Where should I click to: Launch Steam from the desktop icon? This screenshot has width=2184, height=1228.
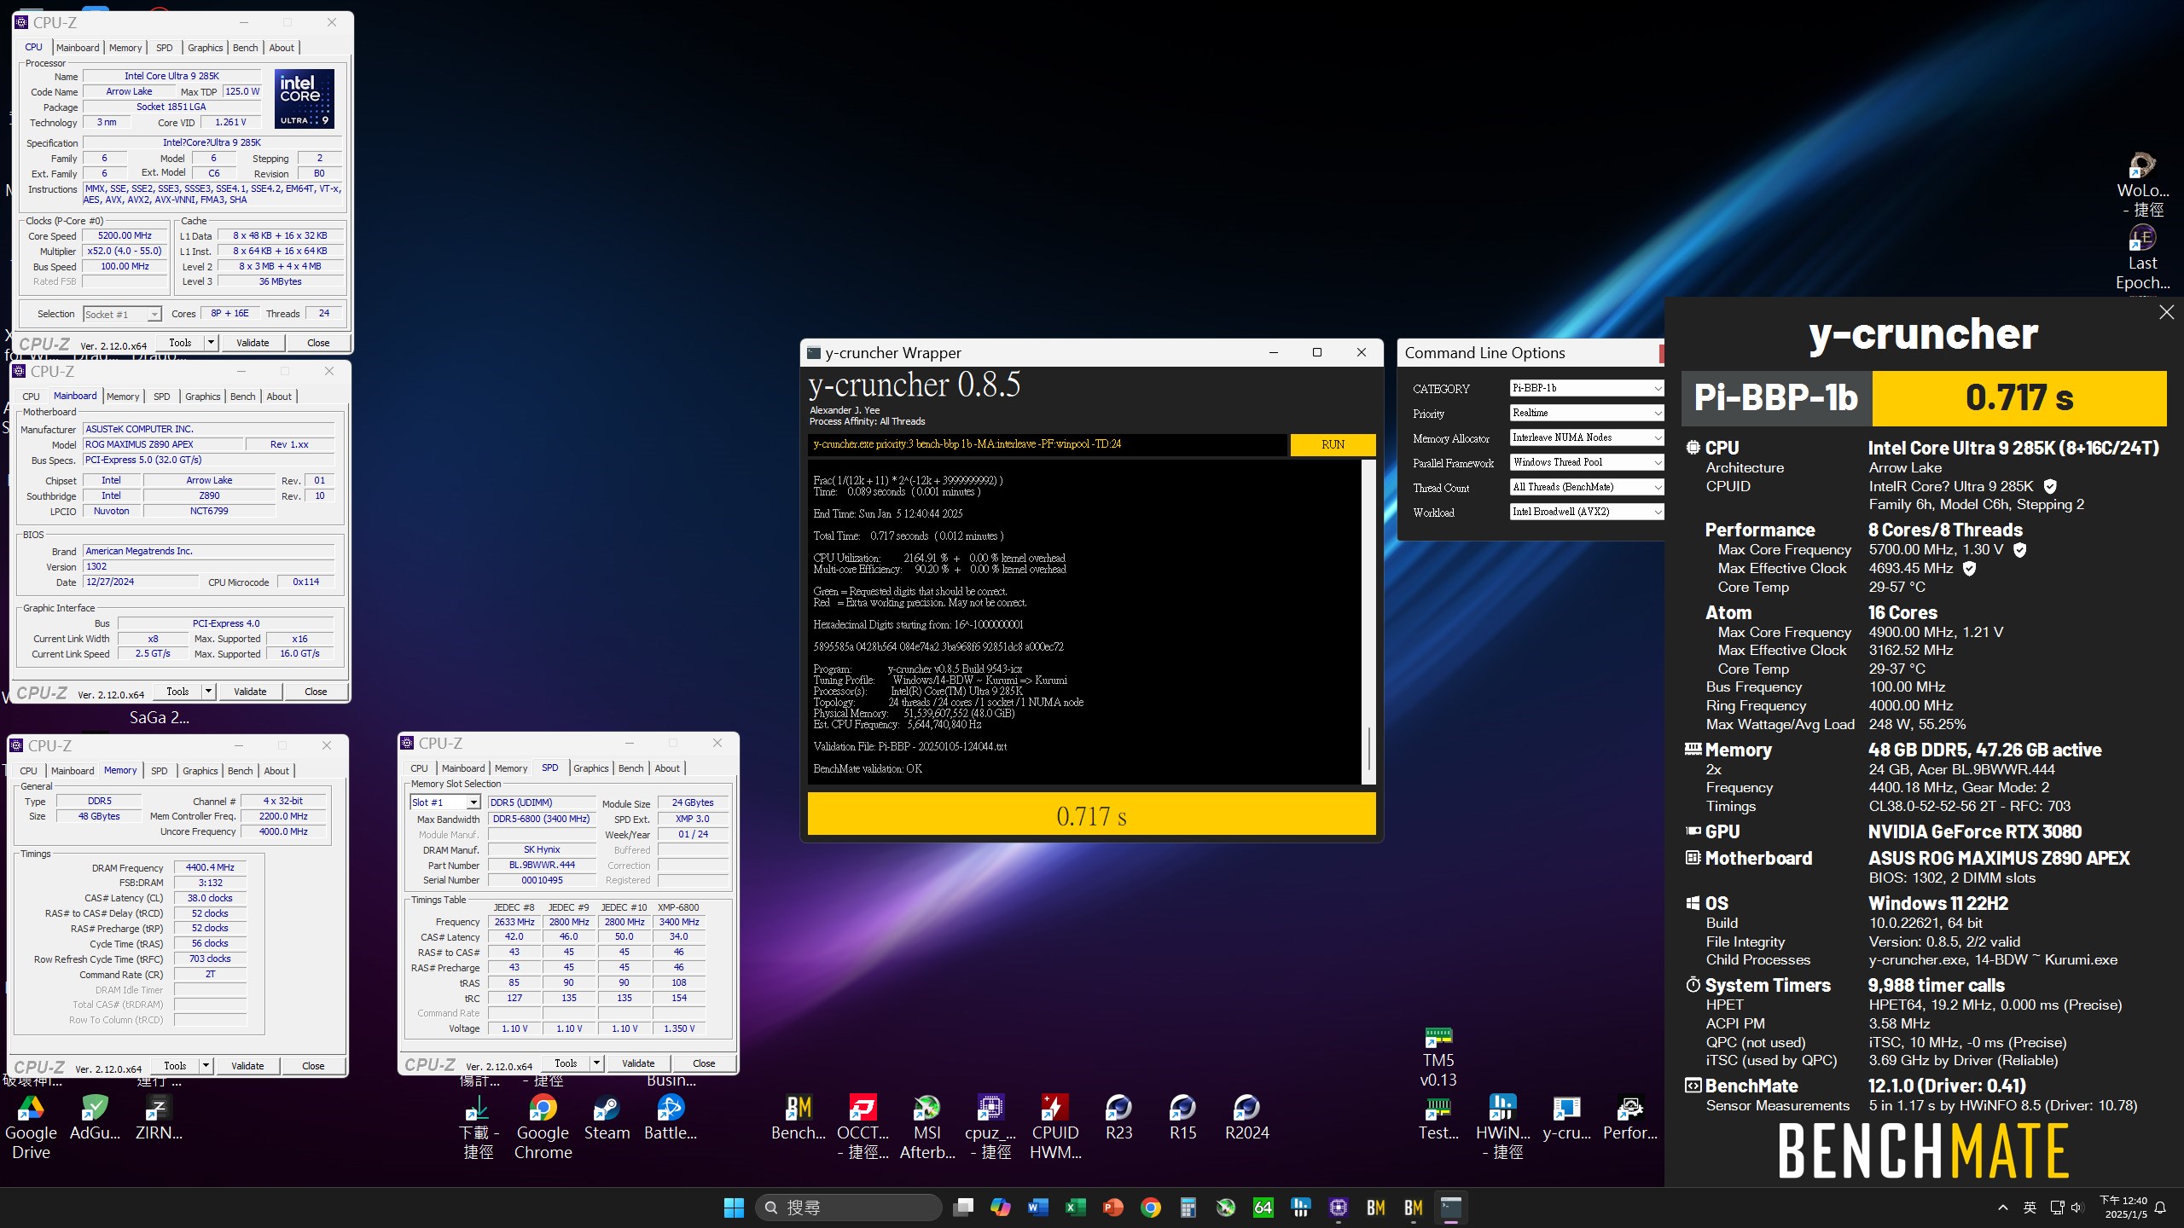[x=607, y=1117]
